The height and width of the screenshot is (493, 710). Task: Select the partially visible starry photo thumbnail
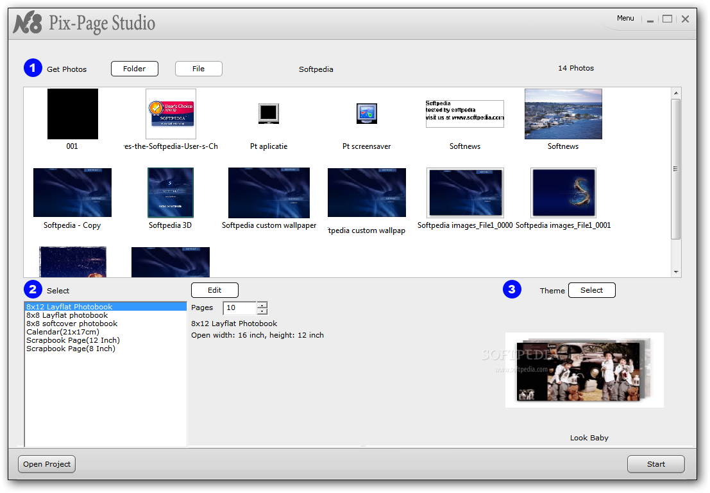click(x=72, y=262)
